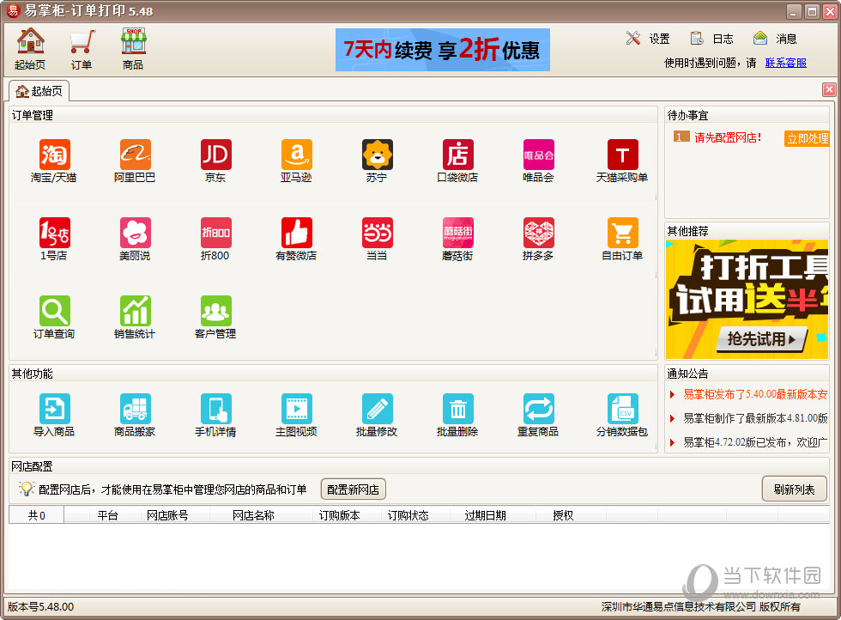
Task: Select the 拼多多 icon
Action: coord(539,233)
